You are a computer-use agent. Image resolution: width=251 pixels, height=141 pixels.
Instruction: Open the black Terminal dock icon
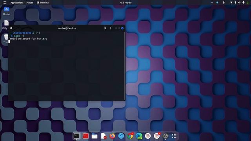pyautogui.click(x=77, y=136)
